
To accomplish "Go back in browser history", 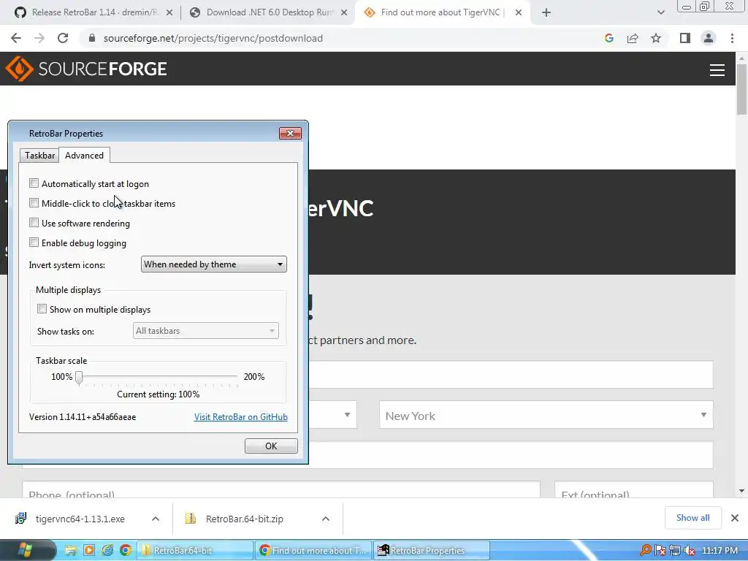I will coord(16,38).
